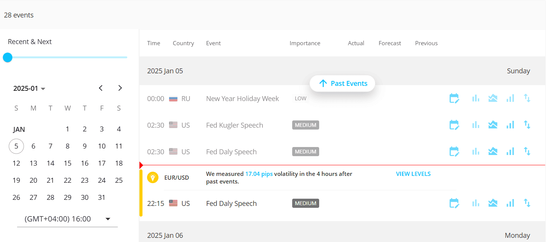Click the Past Events button
Image resolution: width=546 pixels, height=242 pixels.
342,84
